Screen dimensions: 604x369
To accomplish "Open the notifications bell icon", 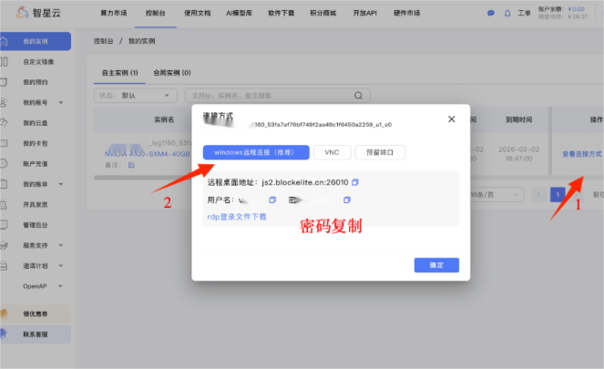I will coord(507,13).
